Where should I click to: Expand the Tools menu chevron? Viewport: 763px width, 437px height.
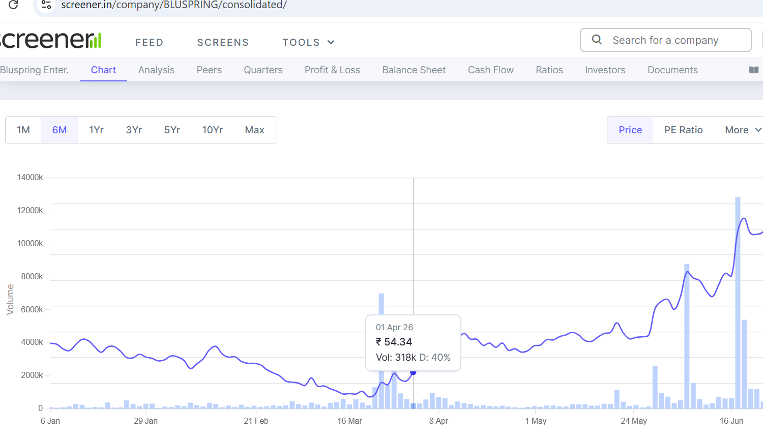331,42
